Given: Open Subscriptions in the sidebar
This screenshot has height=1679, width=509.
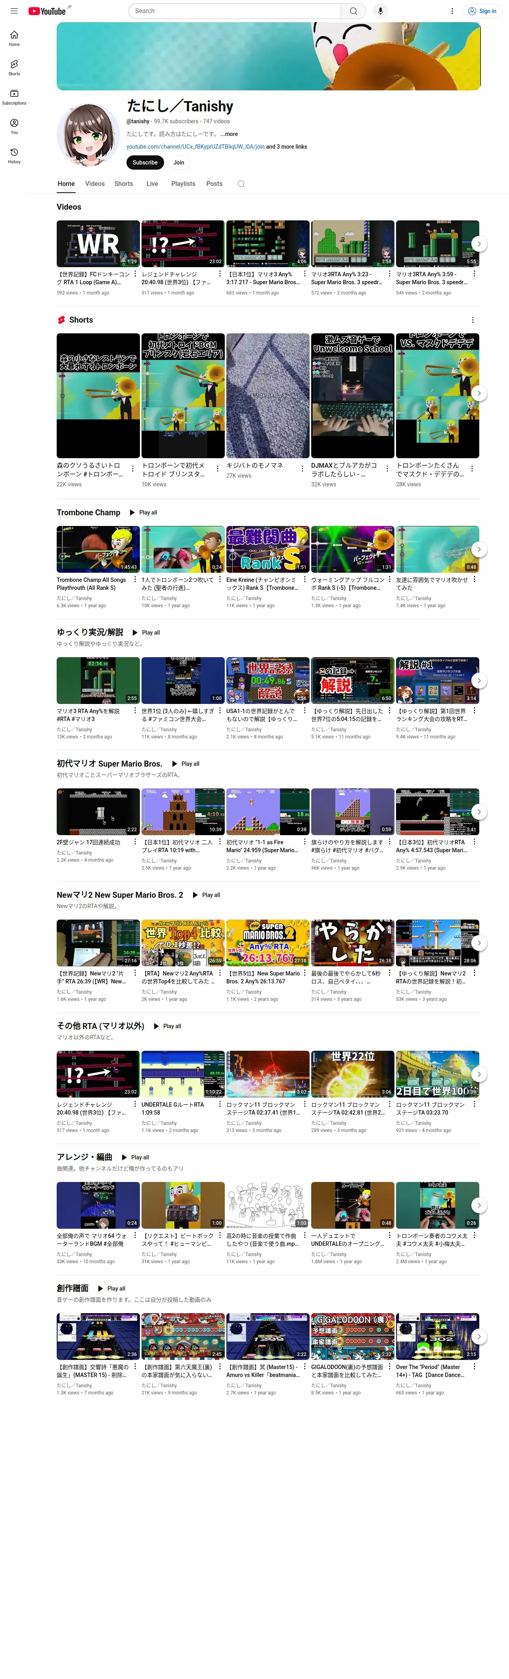Looking at the screenshot, I should [x=14, y=97].
